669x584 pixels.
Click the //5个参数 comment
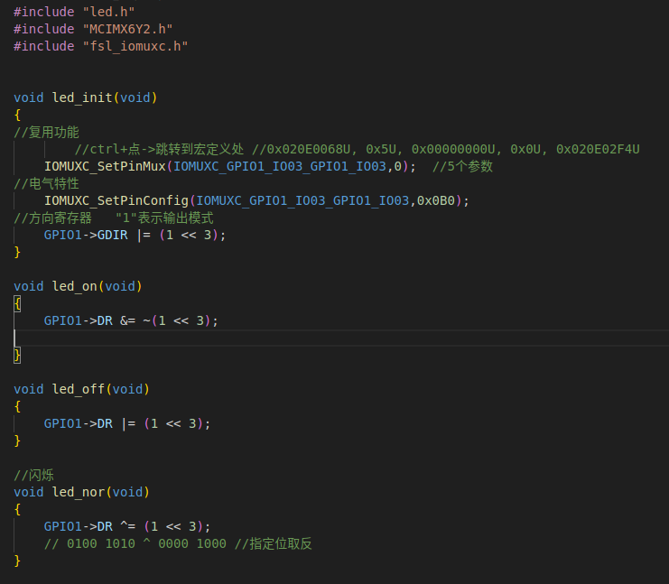462,166
